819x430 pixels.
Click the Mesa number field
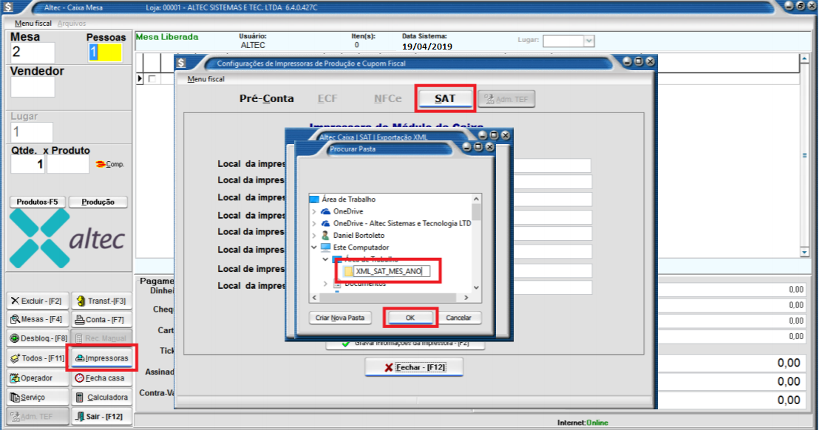(33, 52)
